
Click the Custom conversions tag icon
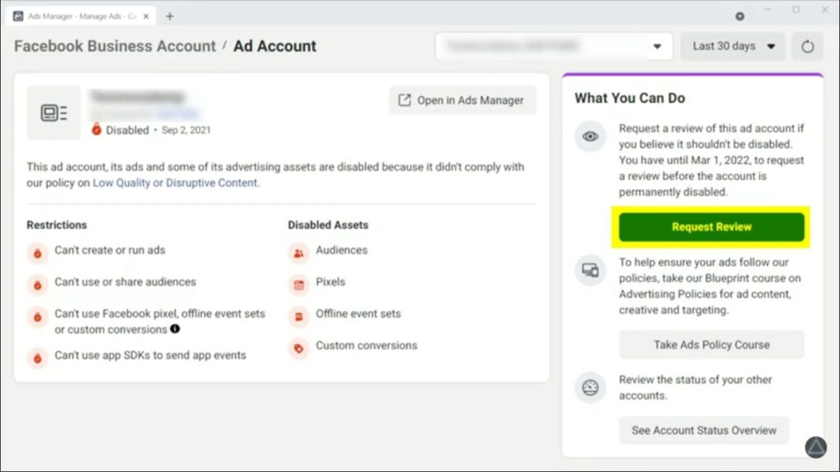299,348
